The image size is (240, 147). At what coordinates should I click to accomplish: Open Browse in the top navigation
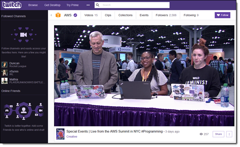[x=33, y=5]
